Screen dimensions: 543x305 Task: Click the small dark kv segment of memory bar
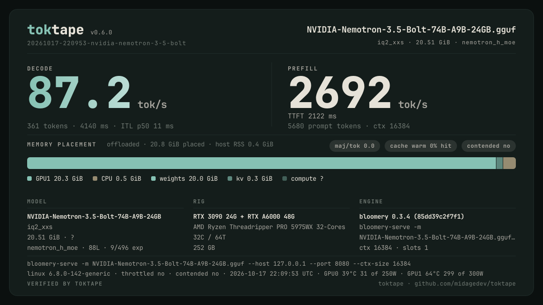pos(500,163)
